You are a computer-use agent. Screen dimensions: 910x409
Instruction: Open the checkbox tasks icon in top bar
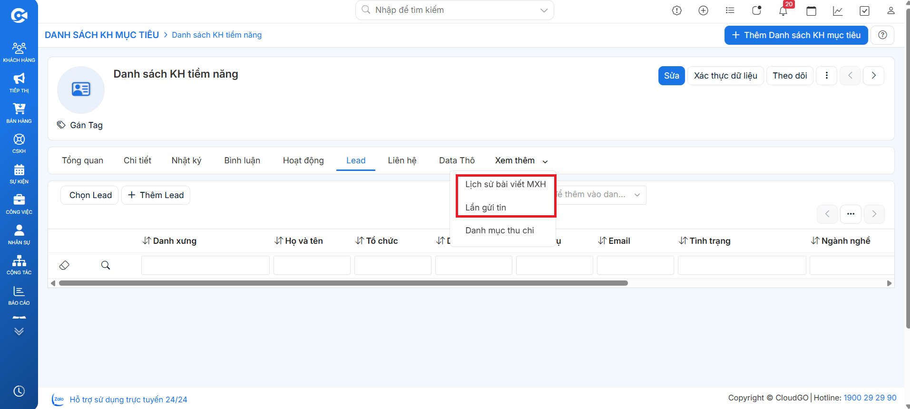tap(865, 10)
